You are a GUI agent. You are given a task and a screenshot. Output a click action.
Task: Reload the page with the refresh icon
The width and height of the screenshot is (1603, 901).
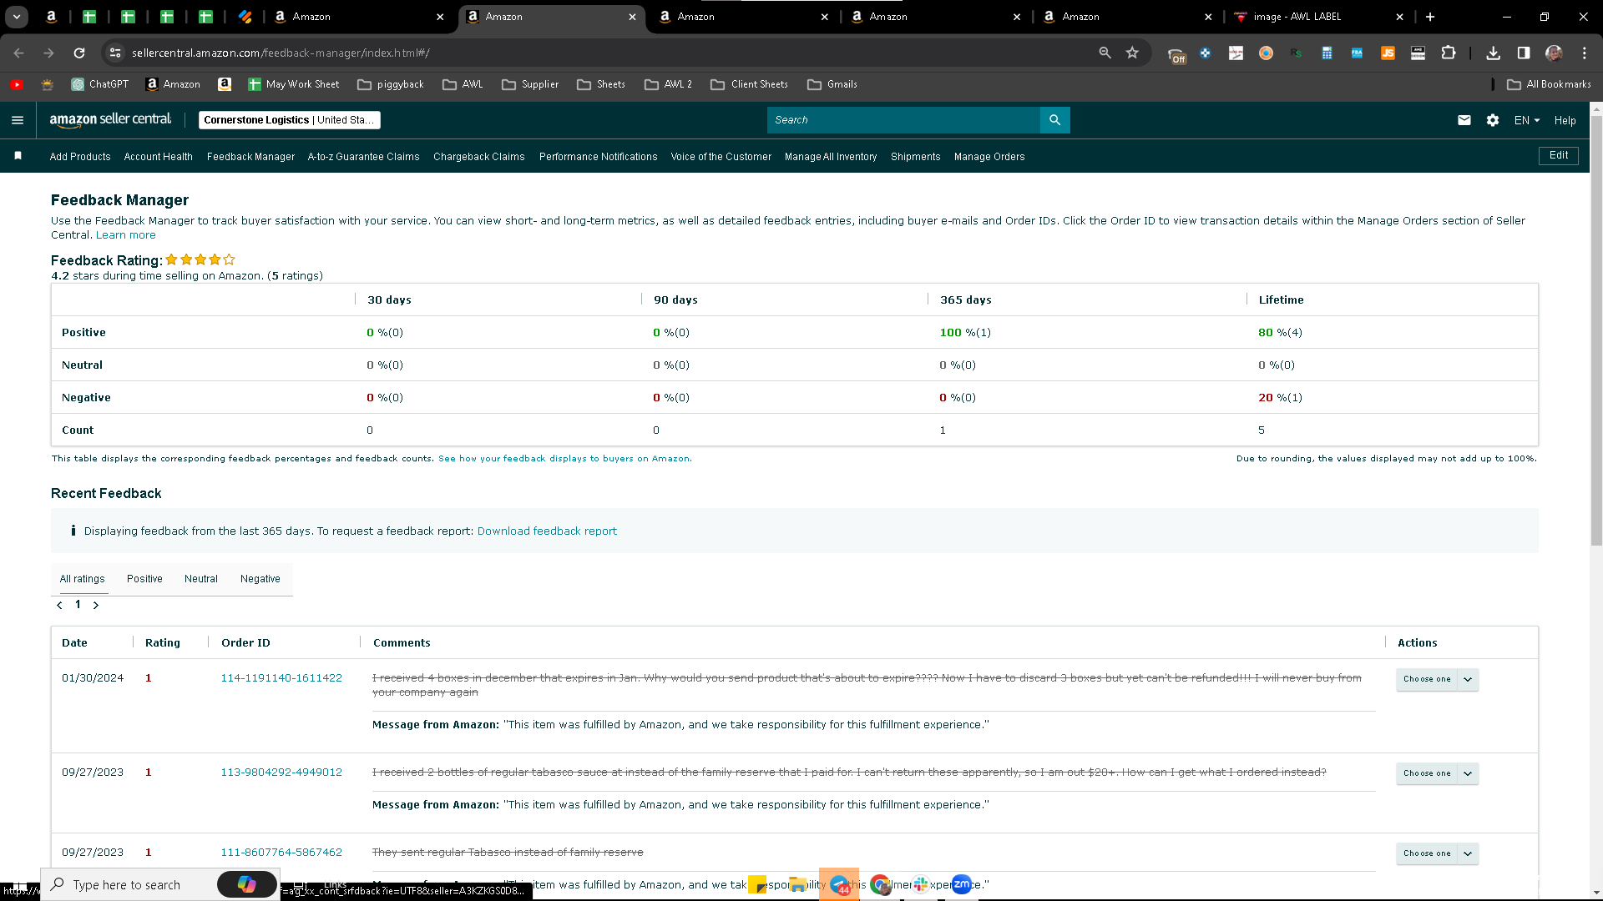coord(79,53)
